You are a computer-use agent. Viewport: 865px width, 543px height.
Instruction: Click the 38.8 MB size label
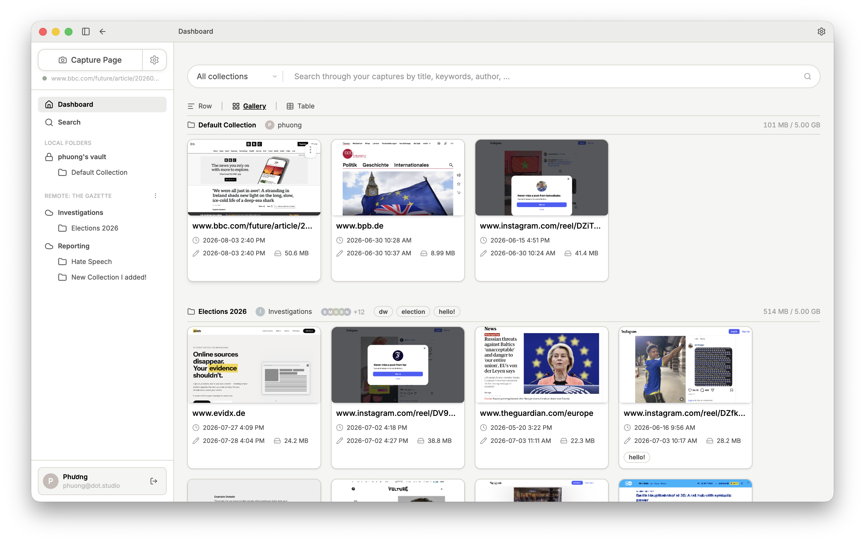(x=439, y=441)
